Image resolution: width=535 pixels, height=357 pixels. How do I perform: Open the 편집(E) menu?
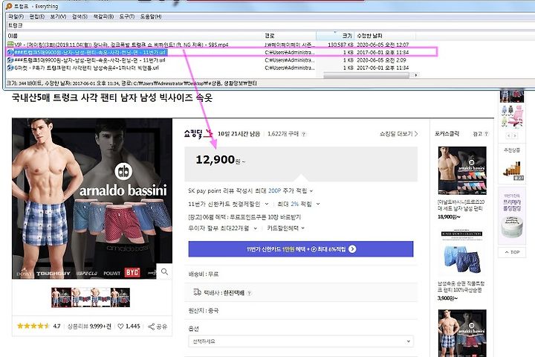(x=37, y=16)
